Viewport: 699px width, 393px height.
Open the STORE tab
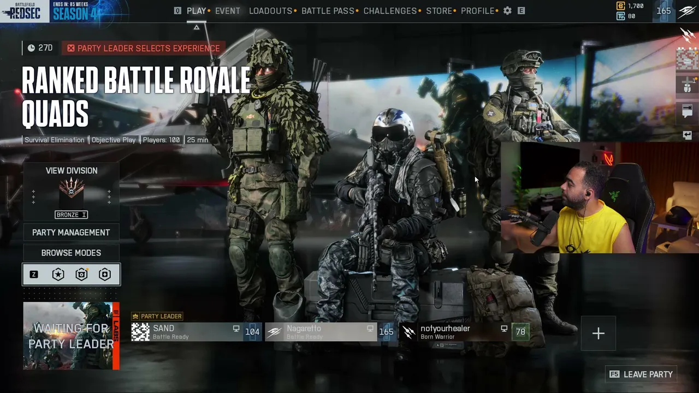(439, 11)
